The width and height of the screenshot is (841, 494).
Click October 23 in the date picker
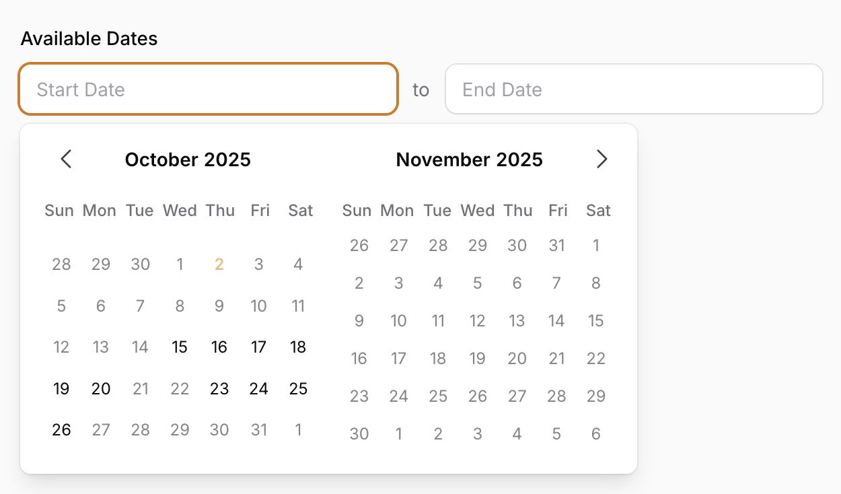click(x=219, y=388)
